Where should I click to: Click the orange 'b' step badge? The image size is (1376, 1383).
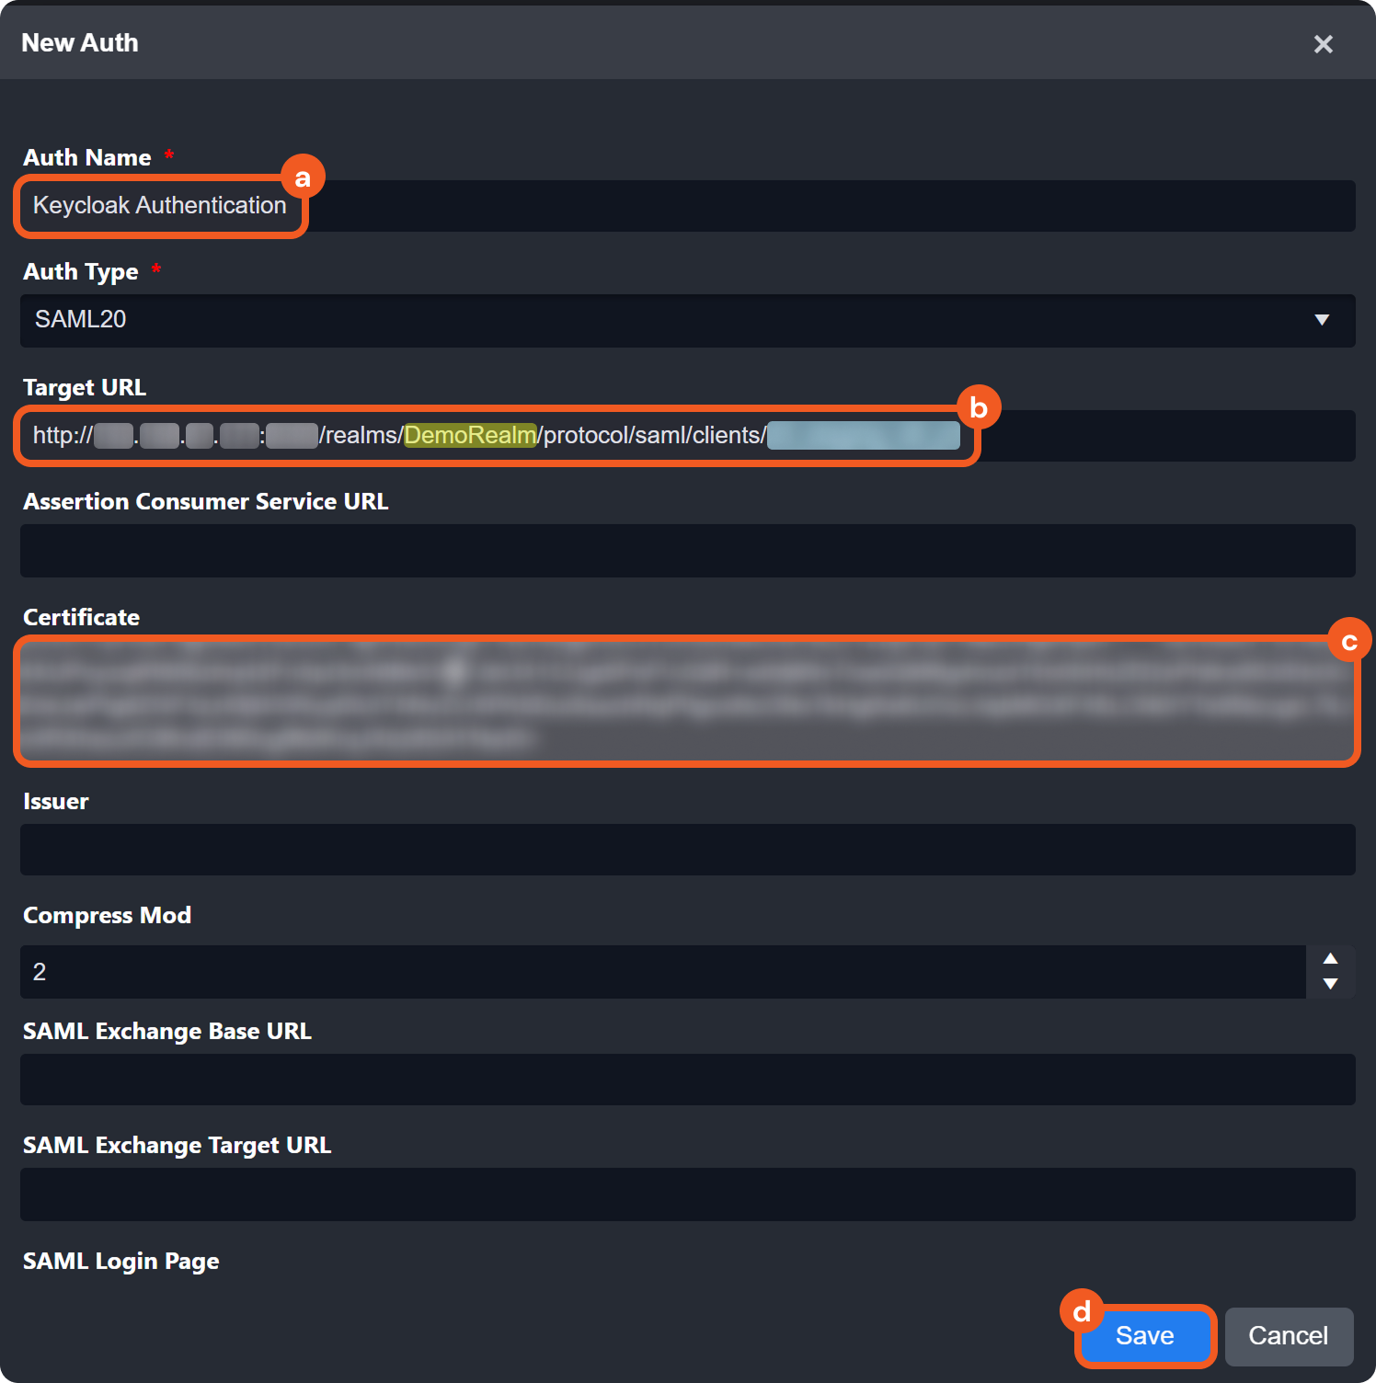[x=979, y=407]
